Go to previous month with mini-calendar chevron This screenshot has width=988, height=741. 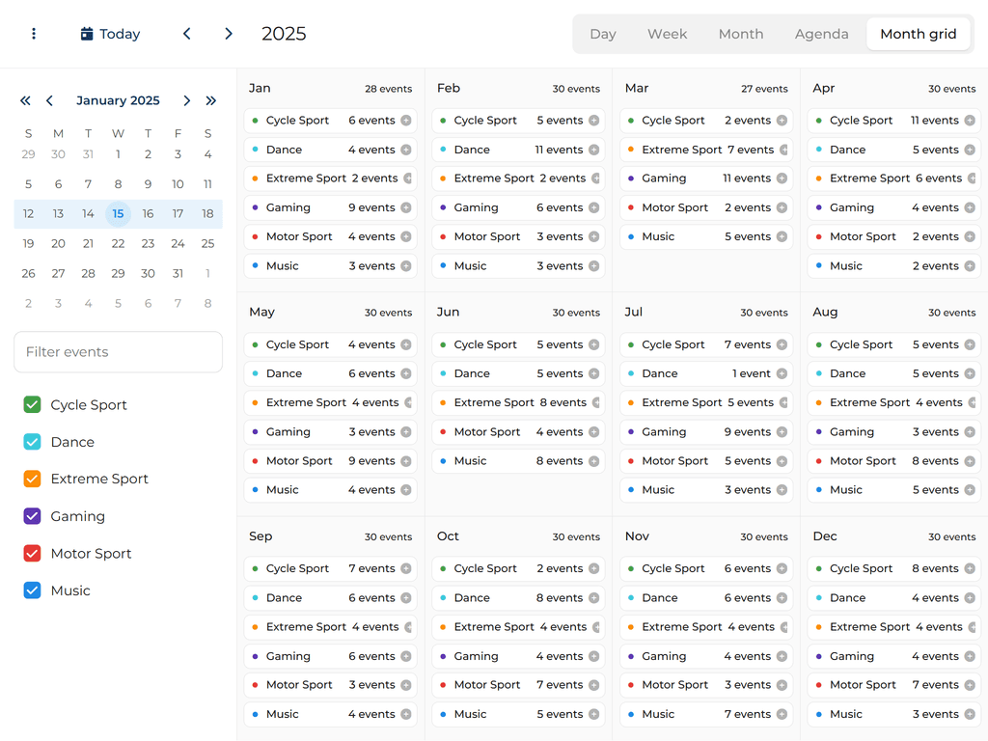[x=49, y=100]
